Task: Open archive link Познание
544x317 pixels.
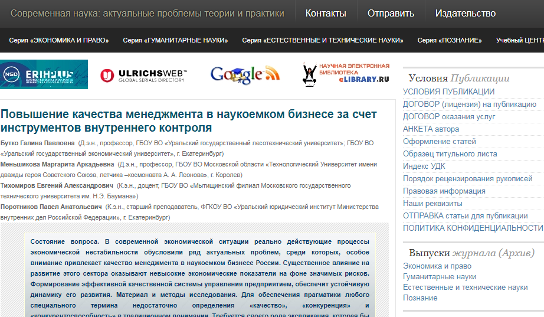Action: point(420,298)
